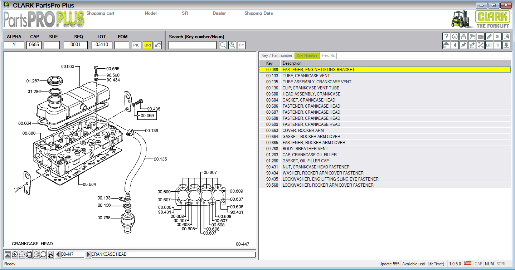Click the Search key number/noun field
515x270 pixels.
click(193, 45)
